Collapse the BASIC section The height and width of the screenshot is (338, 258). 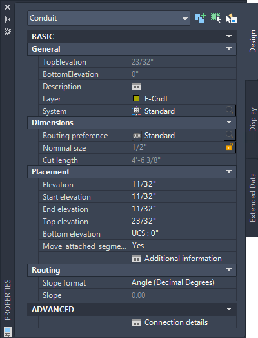(x=229, y=36)
